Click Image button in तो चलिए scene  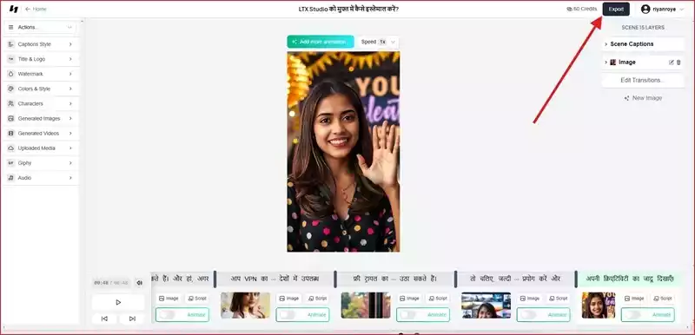530,299
